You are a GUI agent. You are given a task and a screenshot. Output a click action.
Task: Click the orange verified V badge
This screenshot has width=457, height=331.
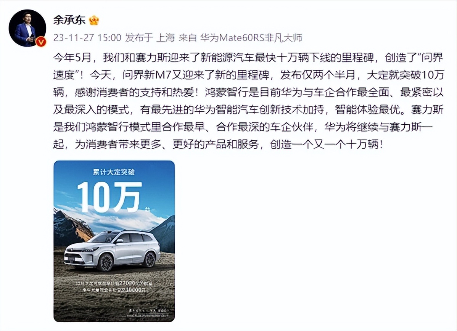coord(41,42)
